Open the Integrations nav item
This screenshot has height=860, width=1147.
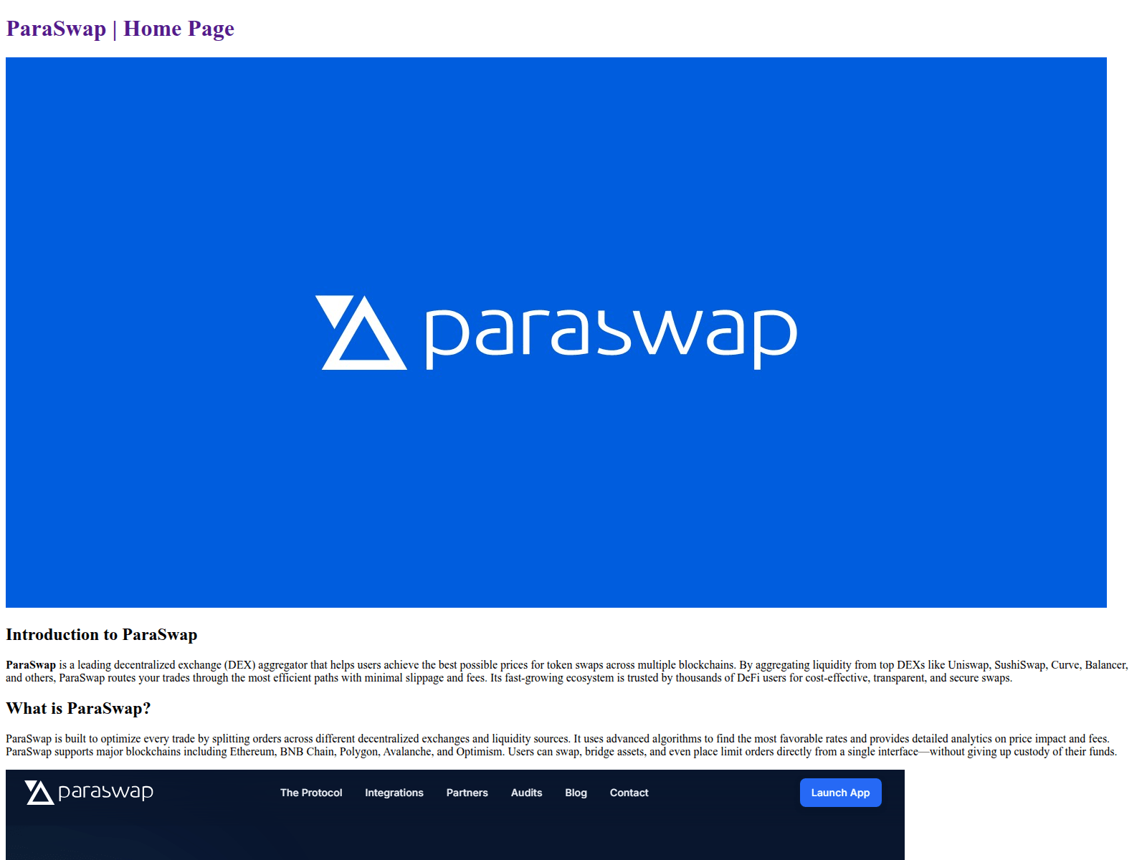click(x=394, y=793)
